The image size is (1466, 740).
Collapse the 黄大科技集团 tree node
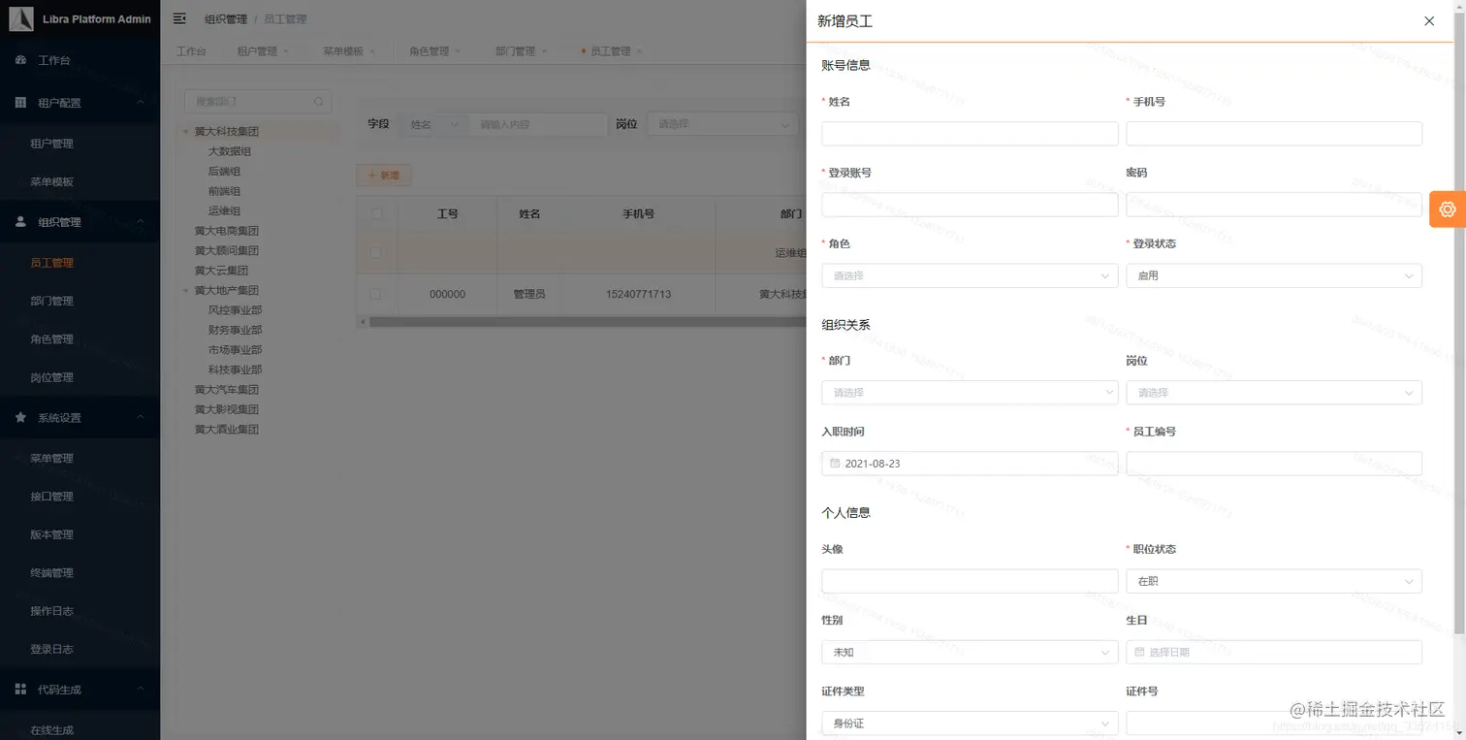pyautogui.click(x=183, y=131)
